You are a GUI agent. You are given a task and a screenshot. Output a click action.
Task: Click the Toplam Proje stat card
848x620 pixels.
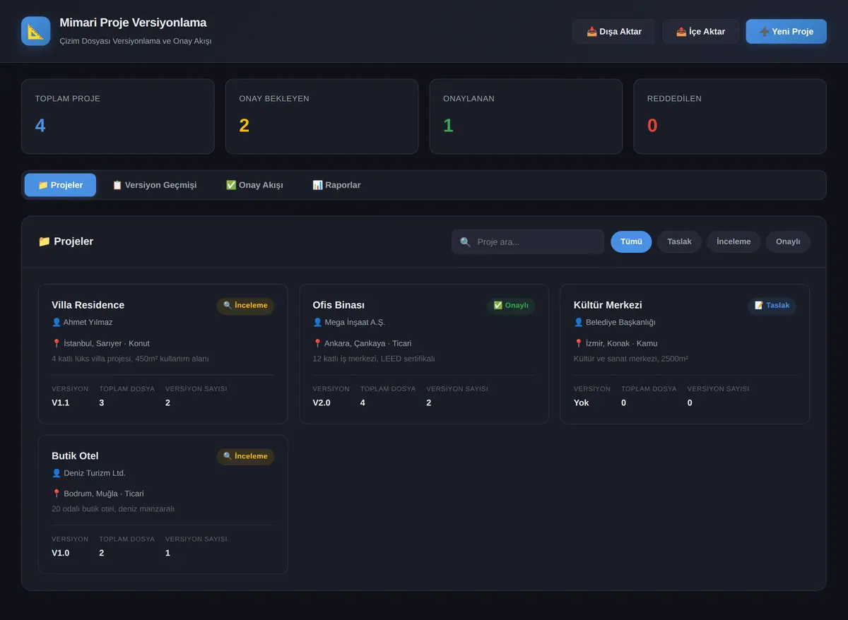coord(118,117)
